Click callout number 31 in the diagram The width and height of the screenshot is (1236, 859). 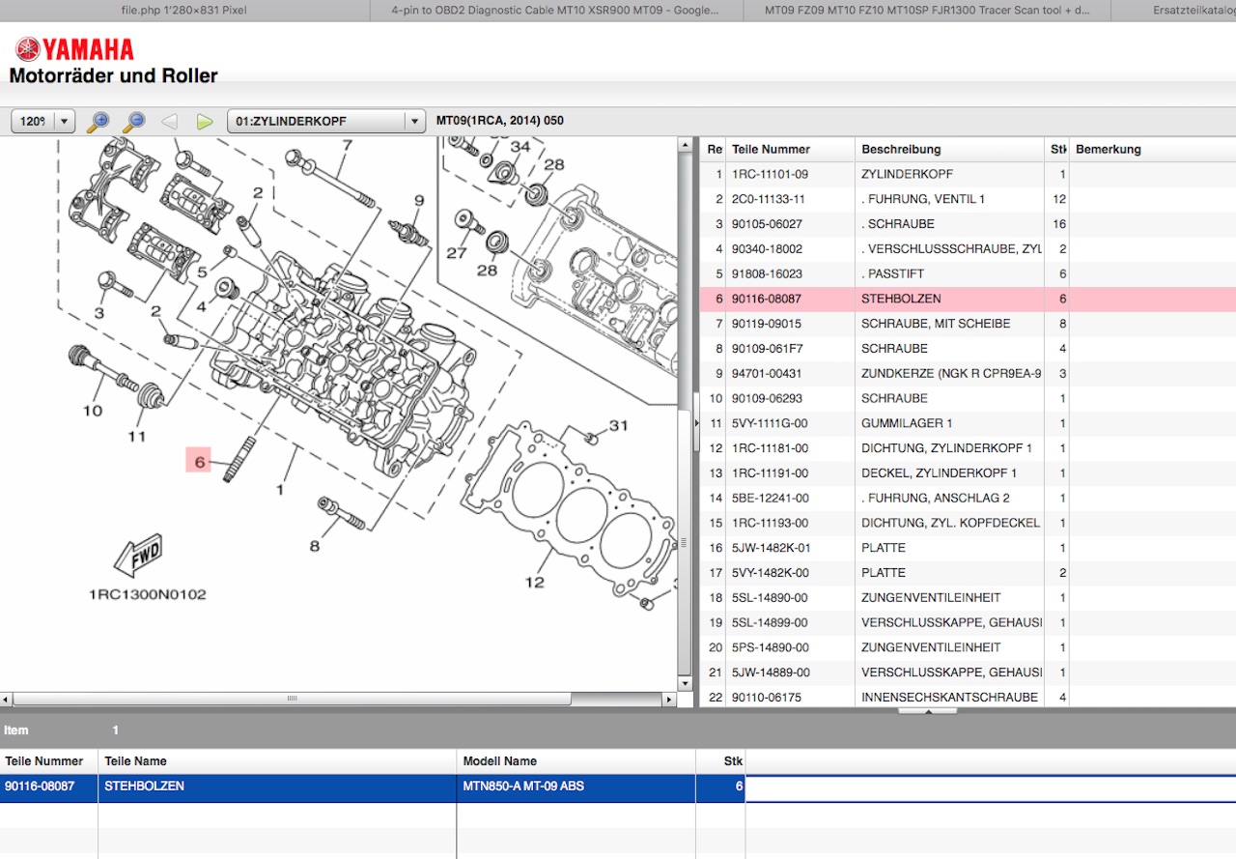[618, 425]
